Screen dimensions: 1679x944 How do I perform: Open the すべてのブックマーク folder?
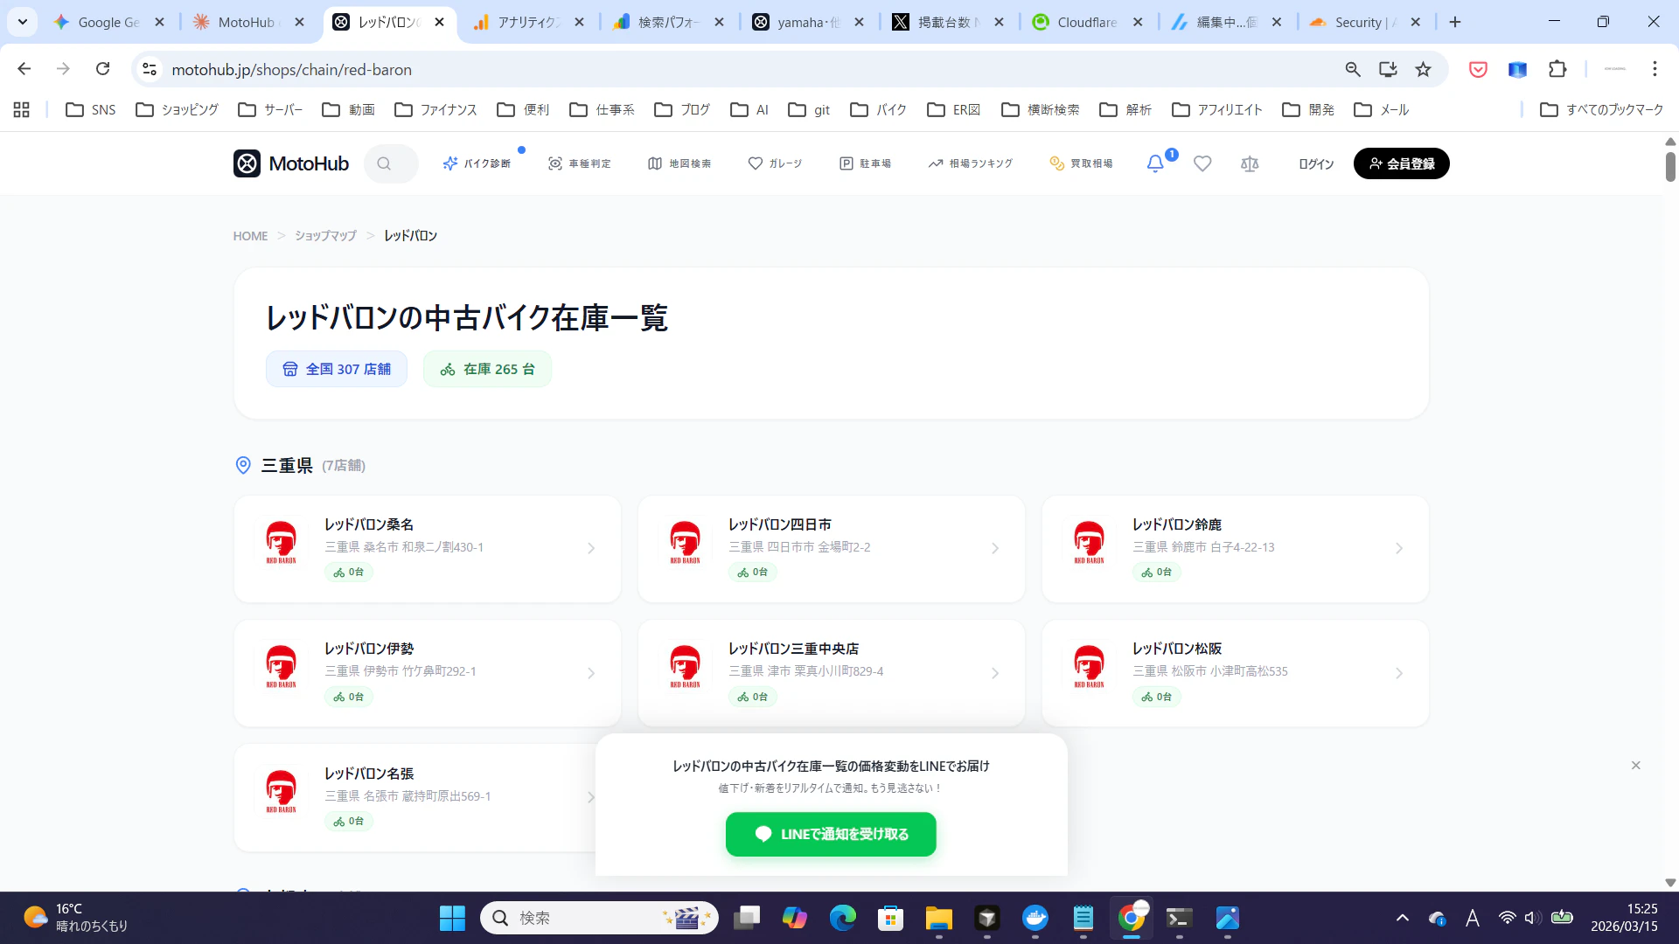[x=1602, y=109]
